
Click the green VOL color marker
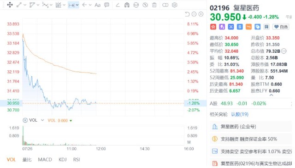tap(71, 121)
